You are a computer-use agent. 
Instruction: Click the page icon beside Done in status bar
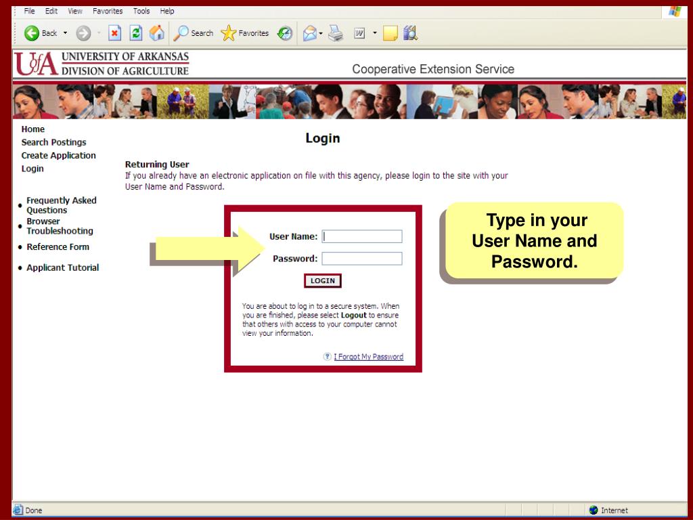coord(18,510)
